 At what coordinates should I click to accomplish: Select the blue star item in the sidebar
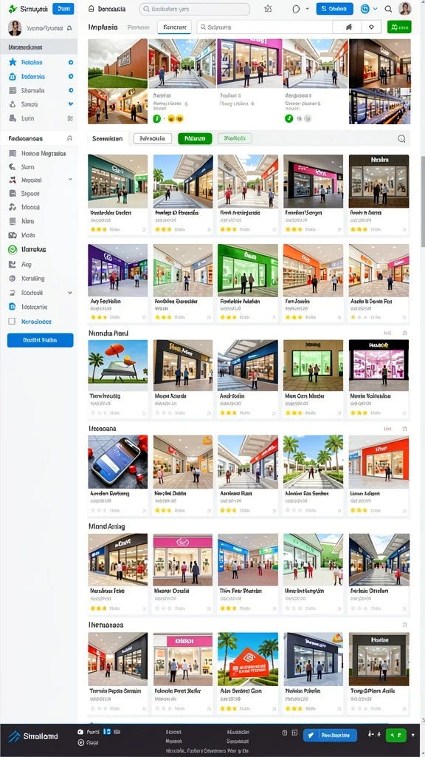tap(32, 62)
